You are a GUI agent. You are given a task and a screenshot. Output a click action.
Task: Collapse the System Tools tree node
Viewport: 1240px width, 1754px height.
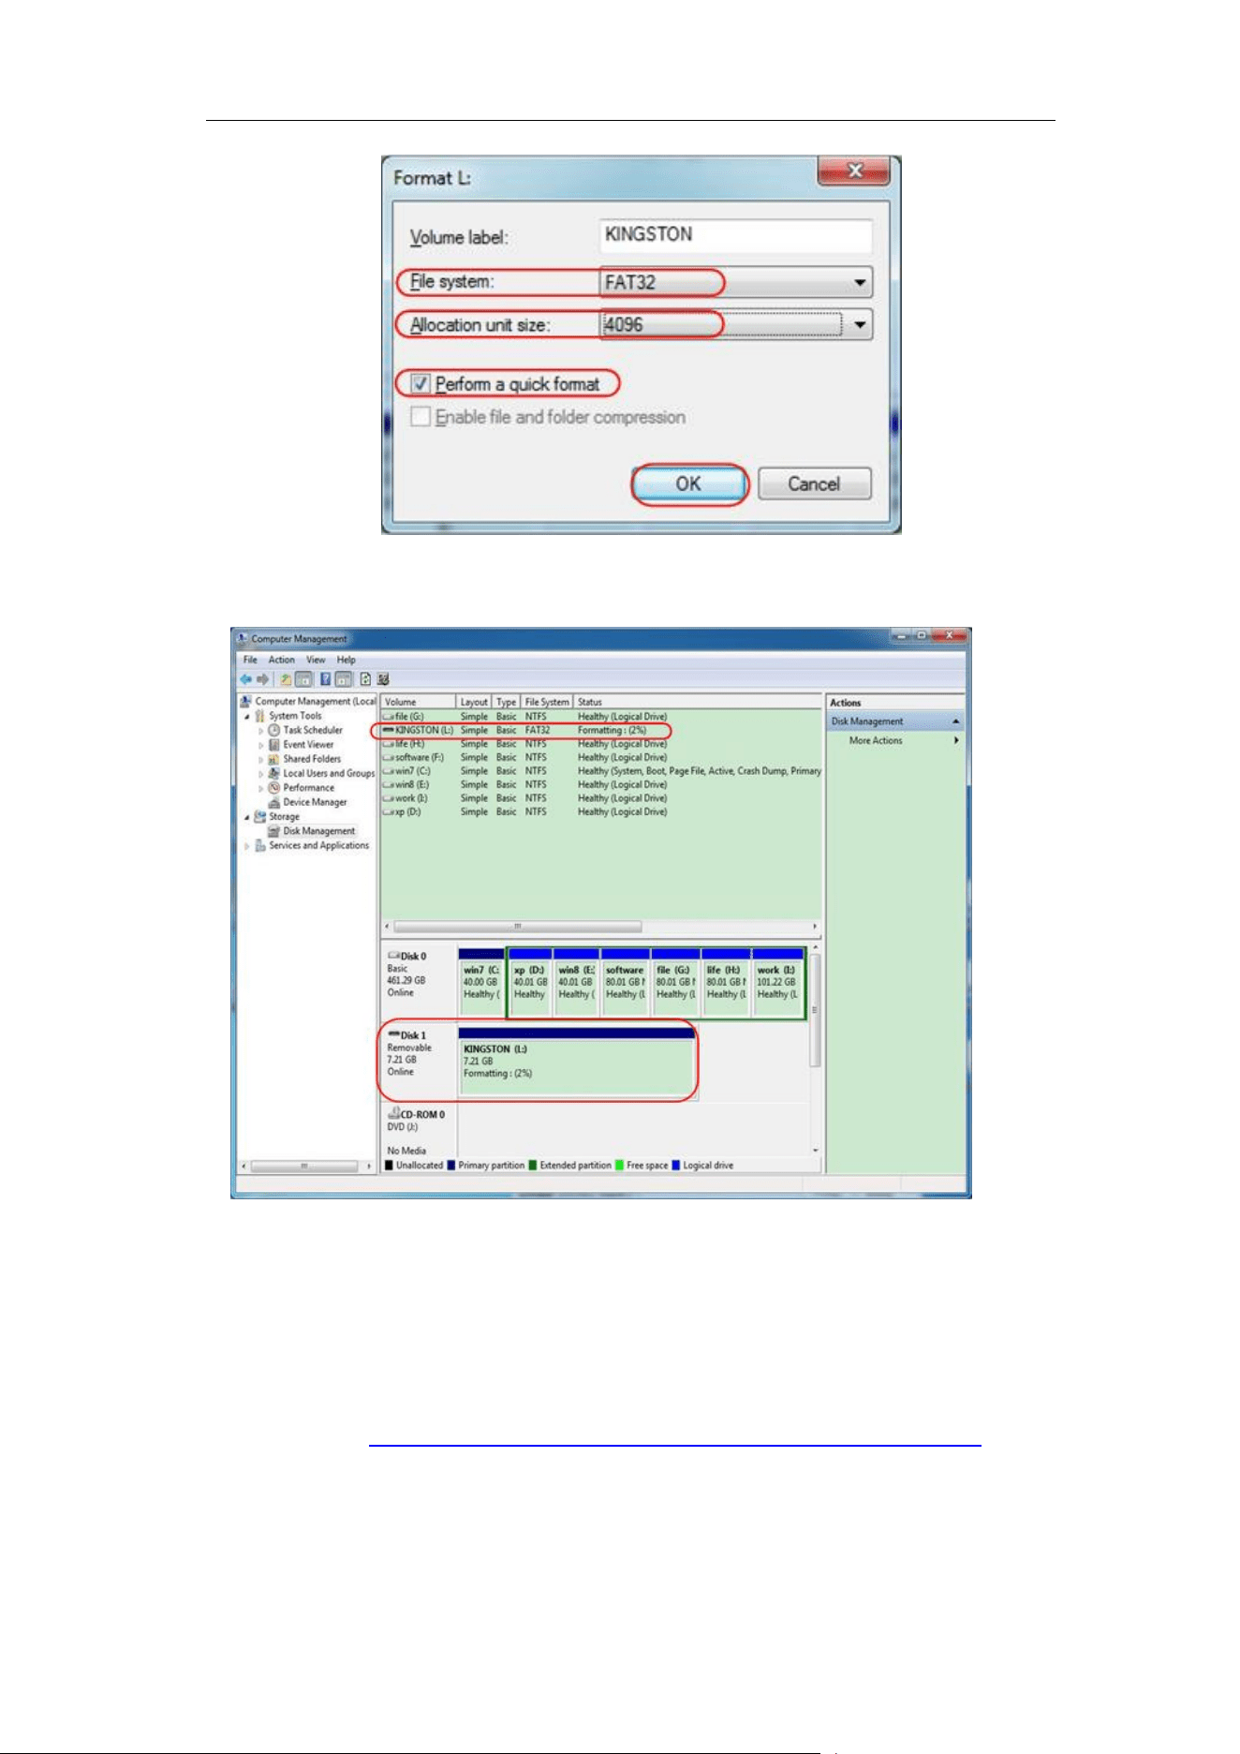[247, 716]
